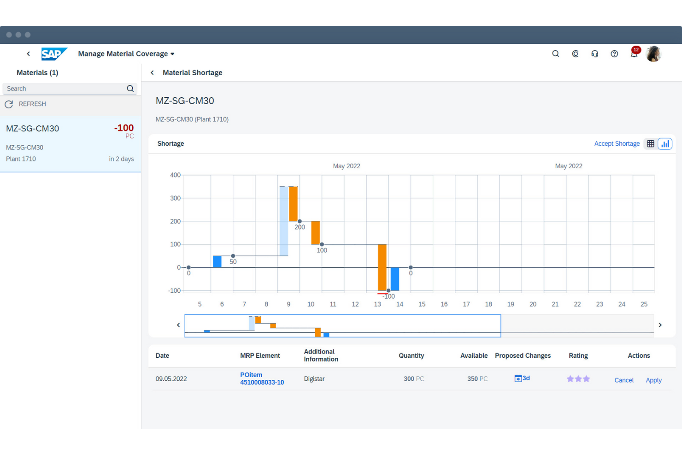682x455 pixels.
Task: Click the calendar reschedule icon under Proposed Changes
Action: point(518,378)
